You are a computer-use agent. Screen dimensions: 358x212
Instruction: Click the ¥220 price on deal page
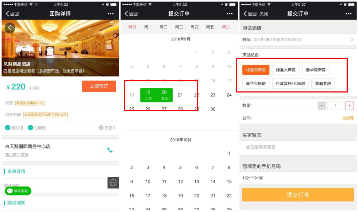pyautogui.click(x=16, y=87)
